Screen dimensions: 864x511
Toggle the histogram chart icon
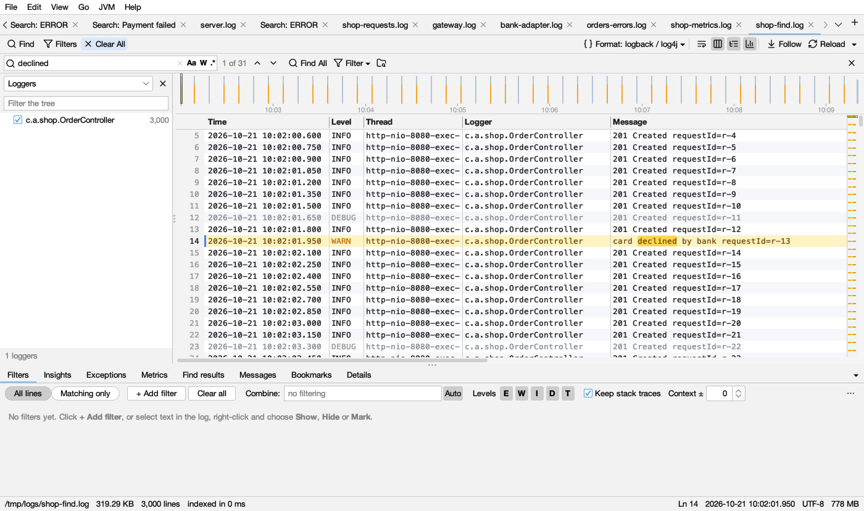coord(750,44)
